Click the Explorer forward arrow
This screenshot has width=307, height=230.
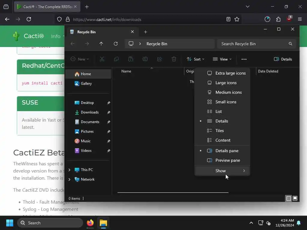tap(87, 44)
